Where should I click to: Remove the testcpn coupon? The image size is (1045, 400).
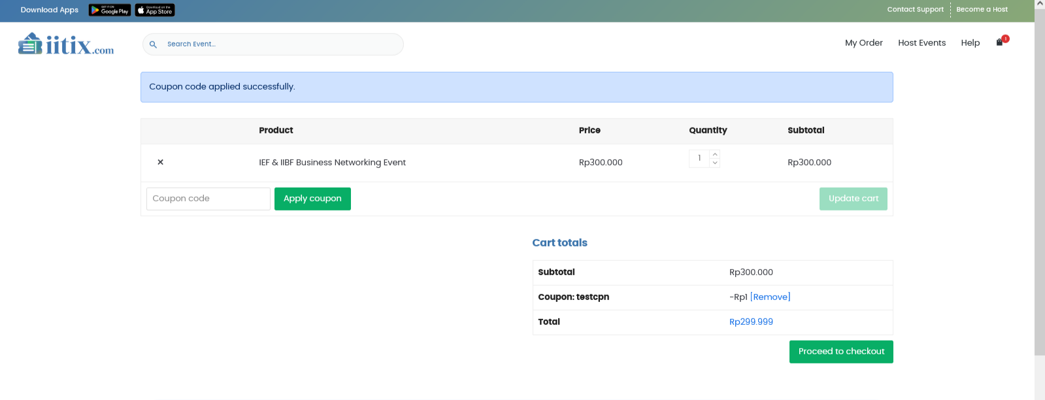tap(771, 297)
